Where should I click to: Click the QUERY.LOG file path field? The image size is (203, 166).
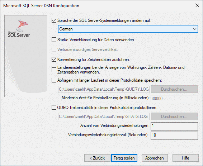(x=104, y=89)
